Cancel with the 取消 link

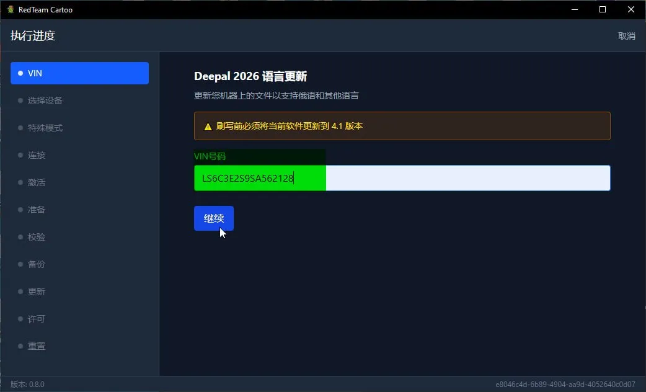pyautogui.click(x=626, y=36)
